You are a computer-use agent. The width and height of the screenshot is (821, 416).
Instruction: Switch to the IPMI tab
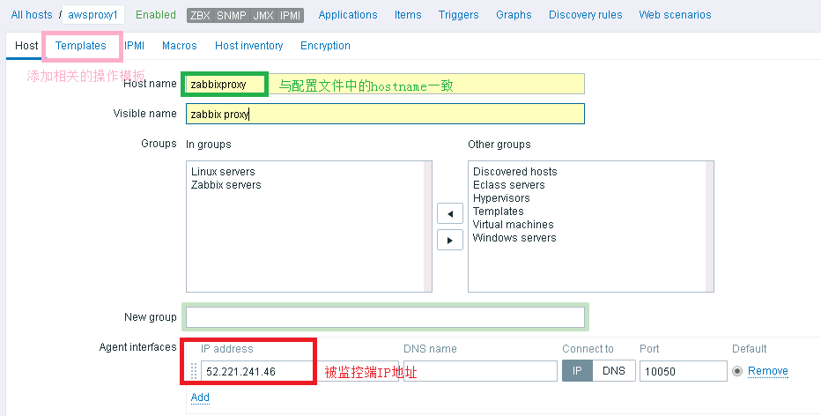point(134,46)
